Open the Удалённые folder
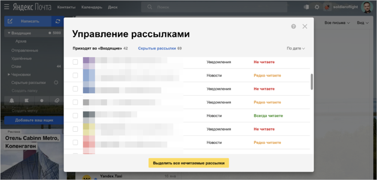The image size is (377, 180). pos(21,58)
